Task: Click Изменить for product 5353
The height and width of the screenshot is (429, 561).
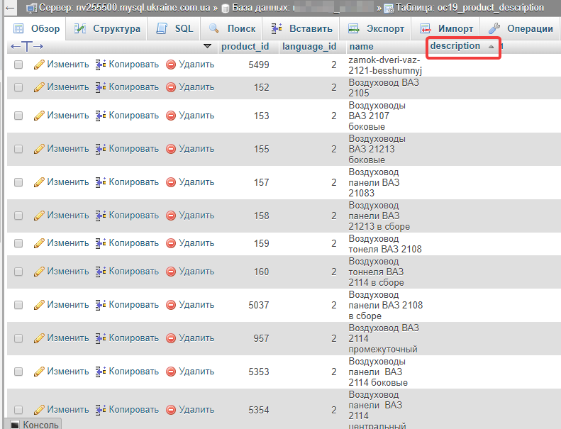Action: click(x=68, y=371)
